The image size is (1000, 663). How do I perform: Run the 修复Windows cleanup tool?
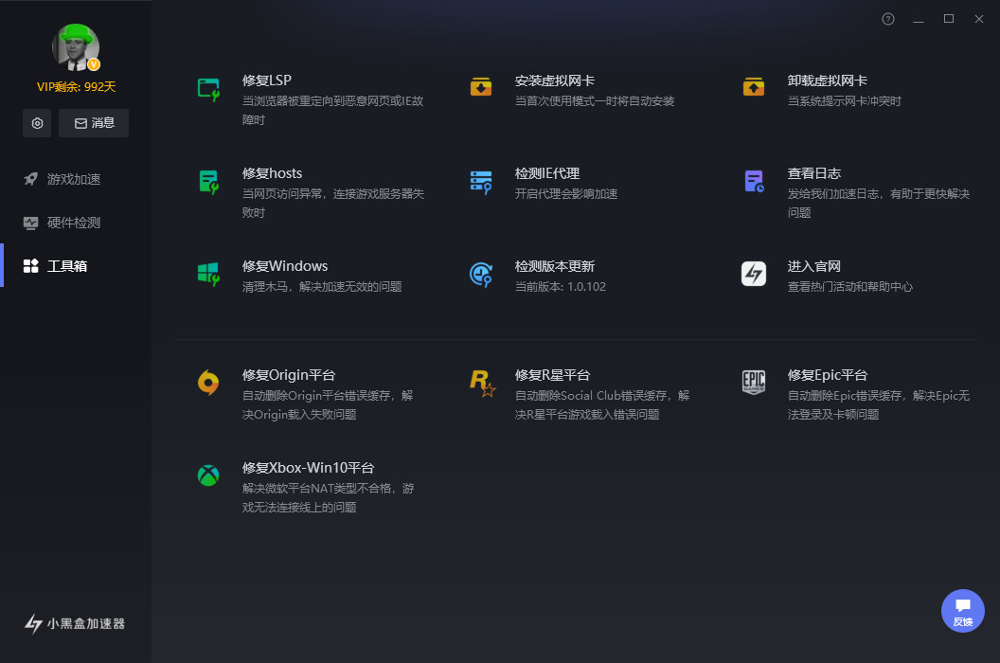tap(285, 266)
